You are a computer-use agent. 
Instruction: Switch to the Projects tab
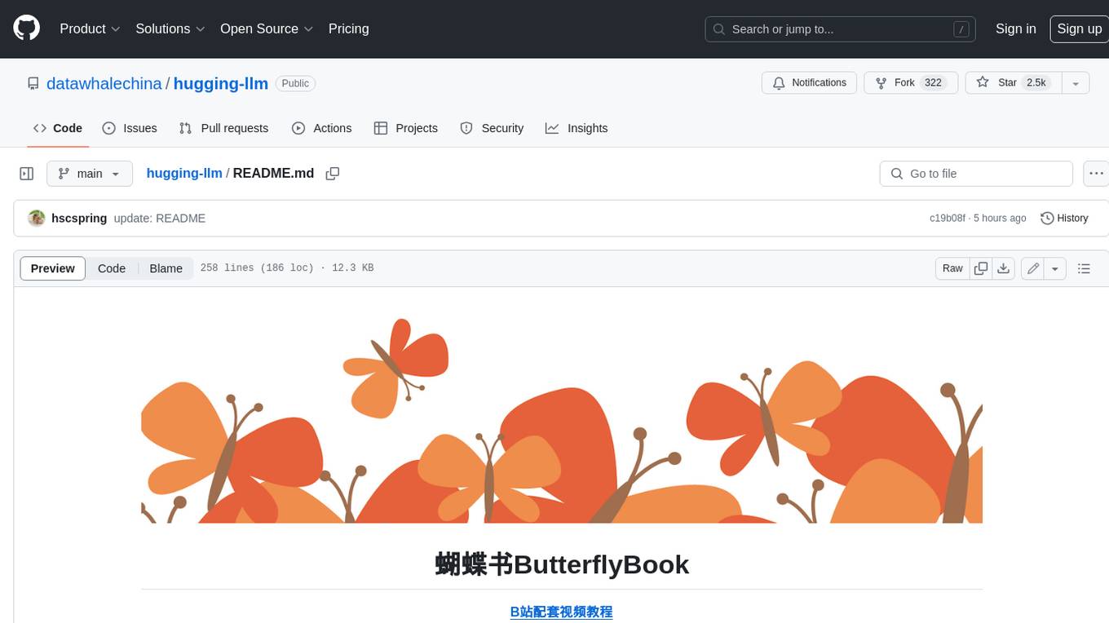405,128
